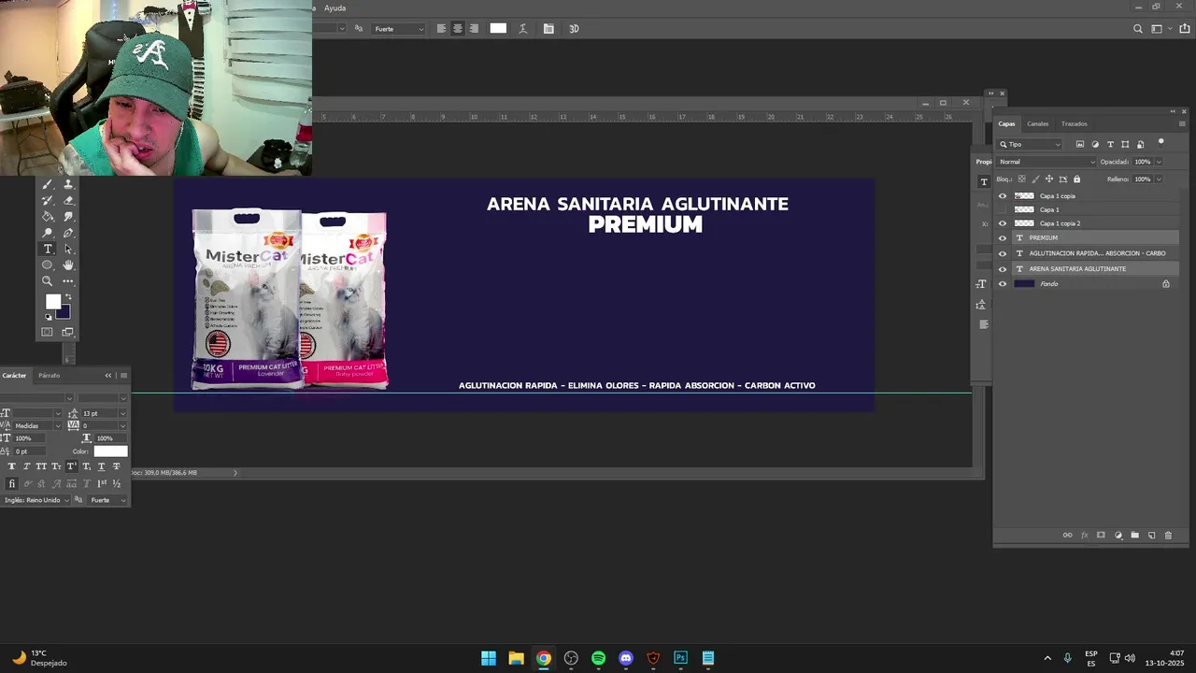The width and height of the screenshot is (1196, 673).
Task: Reset default foreground and background colors
Action: [x=49, y=317]
